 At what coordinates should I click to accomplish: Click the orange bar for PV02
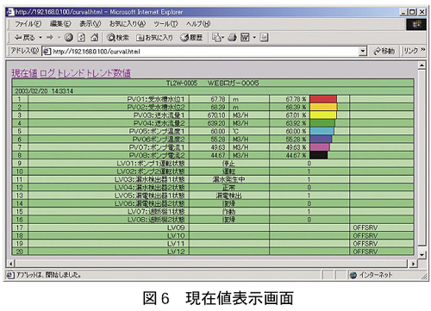tap(323, 108)
